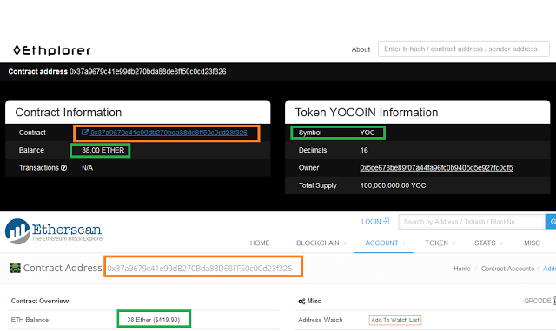Click the Ethplorer logo
This screenshot has width=556, height=331.
click(52, 50)
